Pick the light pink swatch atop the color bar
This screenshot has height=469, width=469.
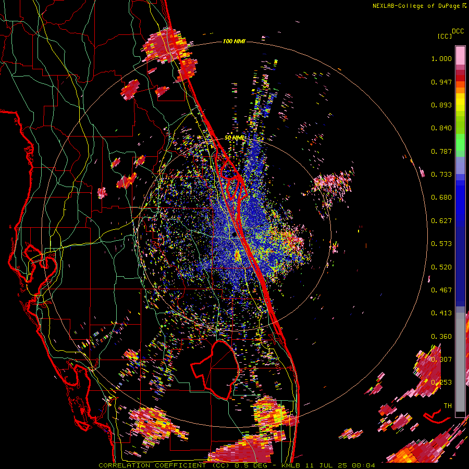click(460, 56)
